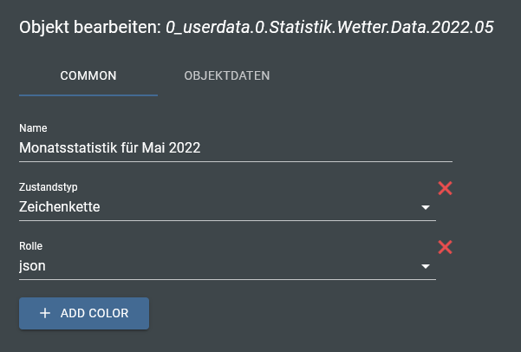Click the plus icon in ADD COLOR

point(45,314)
